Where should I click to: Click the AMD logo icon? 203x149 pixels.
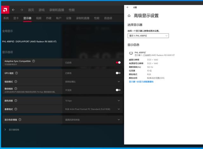point(5,10)
